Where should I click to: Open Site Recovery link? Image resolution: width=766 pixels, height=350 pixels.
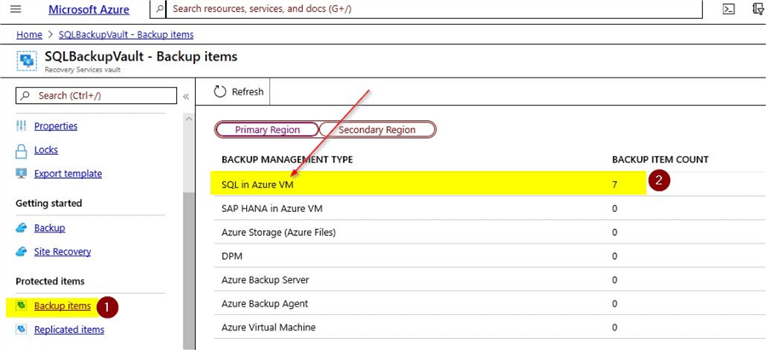coord(62,252)
